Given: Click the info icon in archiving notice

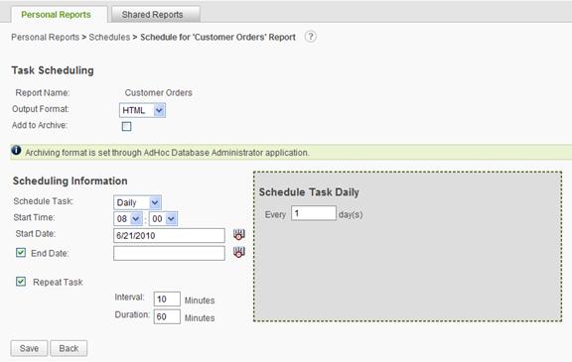Looking at the screenshot, I should tap(16, 150).
